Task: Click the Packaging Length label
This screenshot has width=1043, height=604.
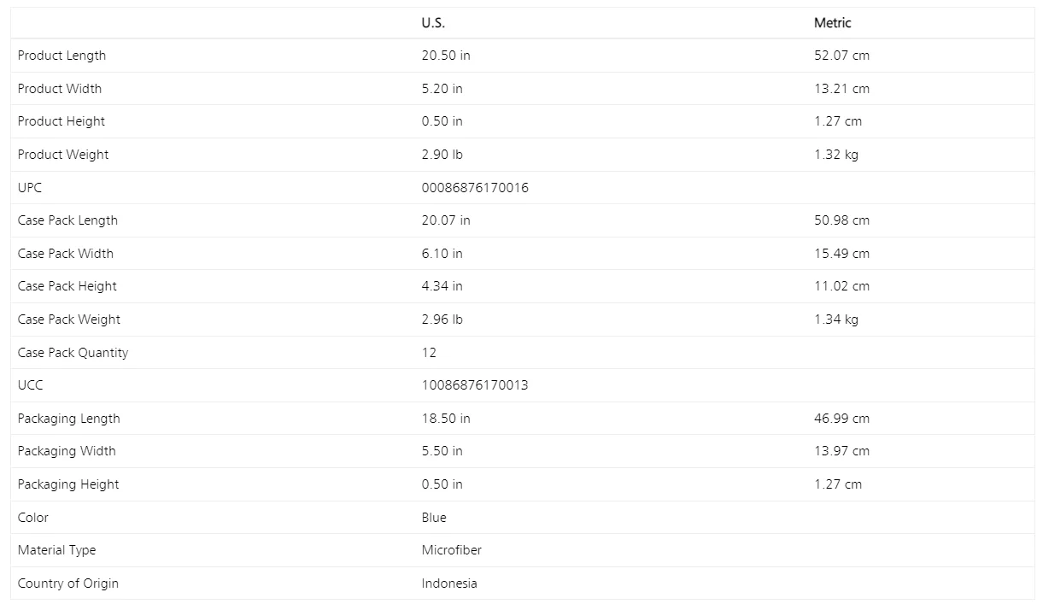Action: pos(68,419)
